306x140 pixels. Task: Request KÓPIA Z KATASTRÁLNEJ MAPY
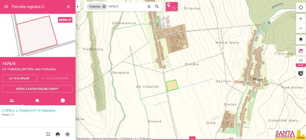(37, 89)
